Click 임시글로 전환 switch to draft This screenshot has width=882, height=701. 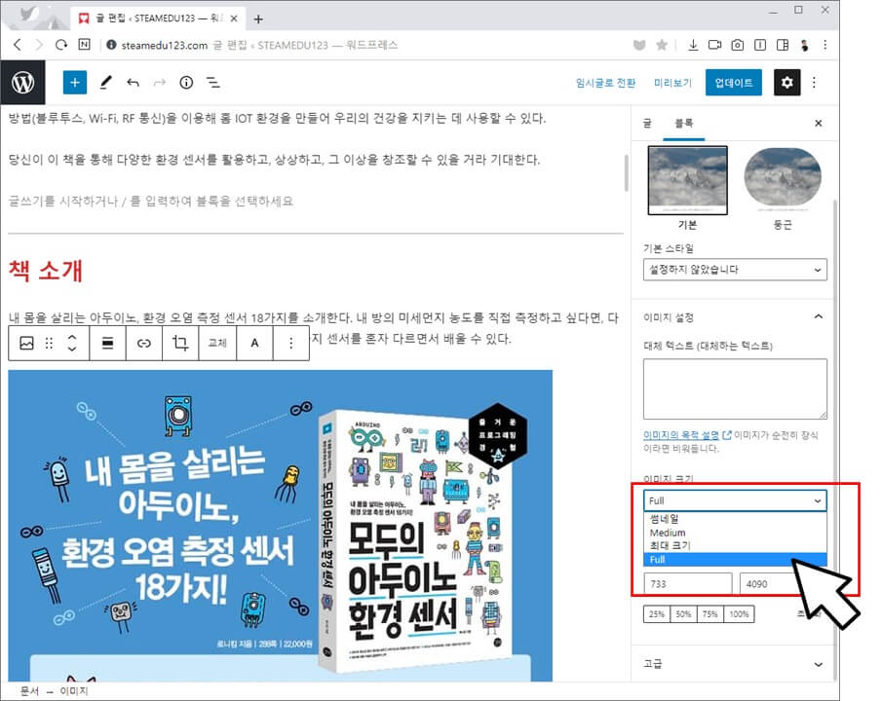(606, 83)
